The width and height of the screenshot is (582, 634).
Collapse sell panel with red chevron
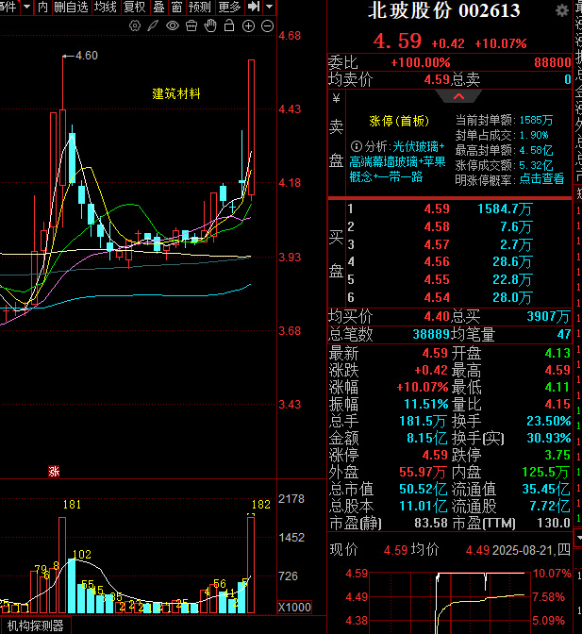point(458,96)
